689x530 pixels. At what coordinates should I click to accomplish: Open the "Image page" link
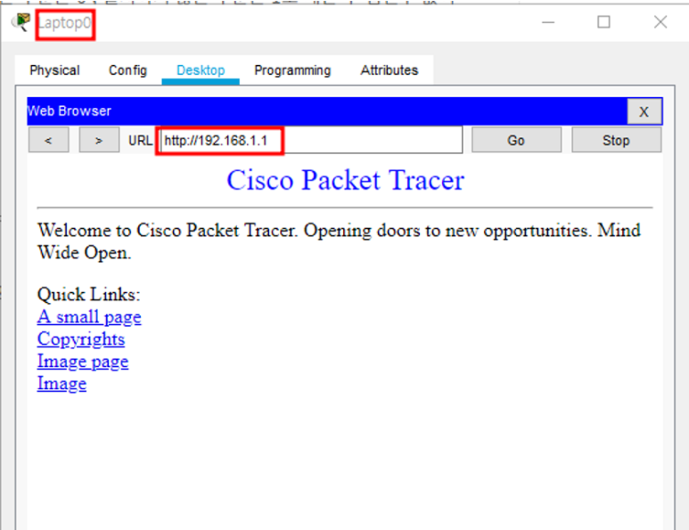coord(83,362)
